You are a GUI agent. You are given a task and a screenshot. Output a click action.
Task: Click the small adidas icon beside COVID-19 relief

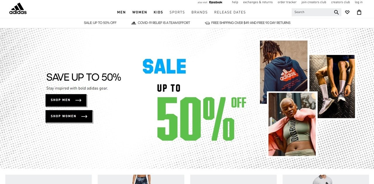point(134,23)
